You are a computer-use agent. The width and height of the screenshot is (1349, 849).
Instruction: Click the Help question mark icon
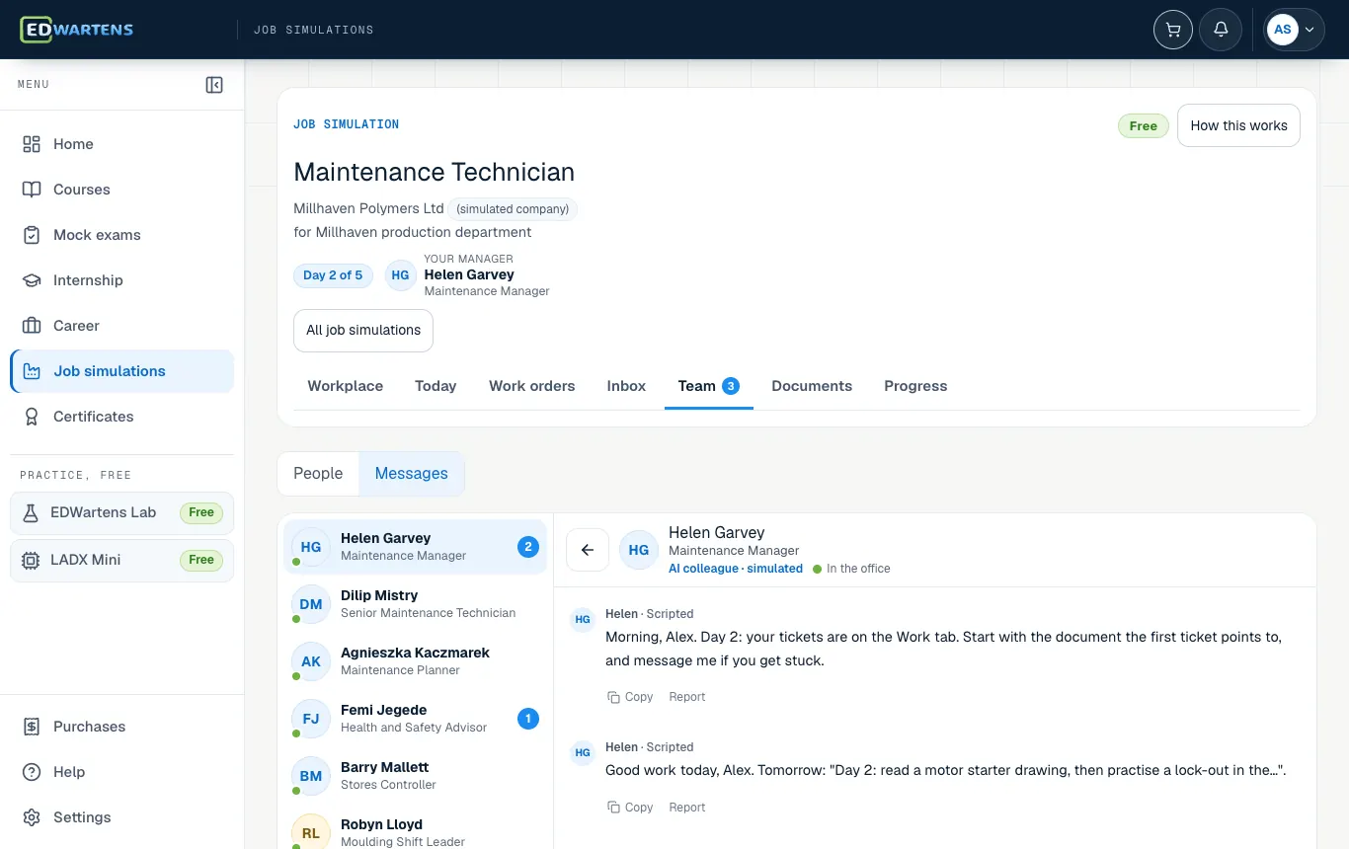click(32, 772)
